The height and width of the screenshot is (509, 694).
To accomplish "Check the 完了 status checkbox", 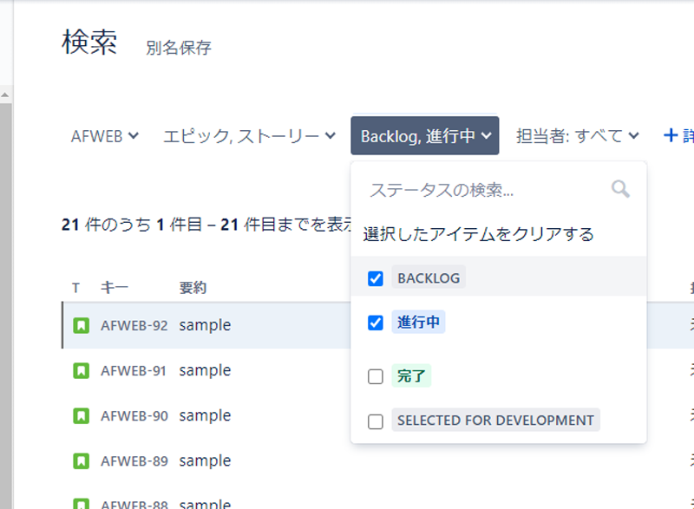I will pos(376,377).
